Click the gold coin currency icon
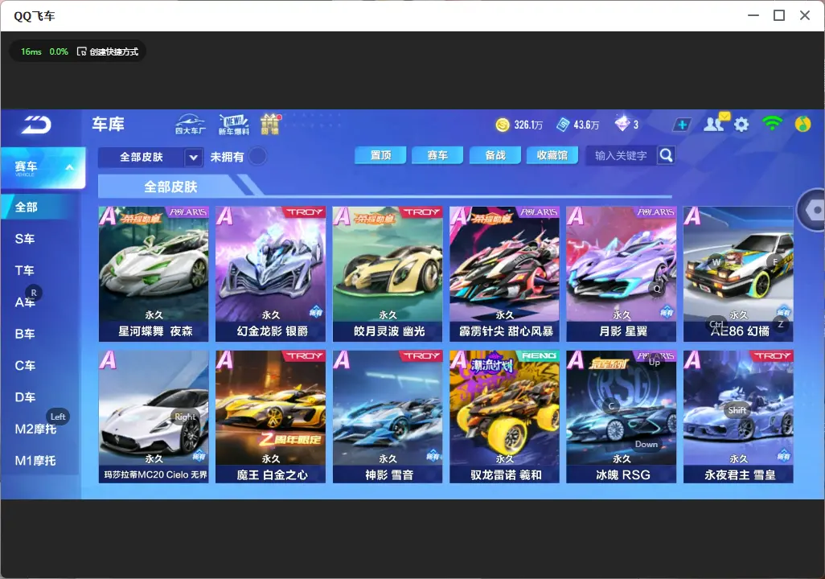Viewport: 825px width, 579px height. pos(503,125)
